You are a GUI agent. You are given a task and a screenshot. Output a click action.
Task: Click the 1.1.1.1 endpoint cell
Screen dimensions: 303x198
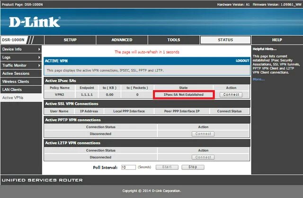(x=87, y=95)
